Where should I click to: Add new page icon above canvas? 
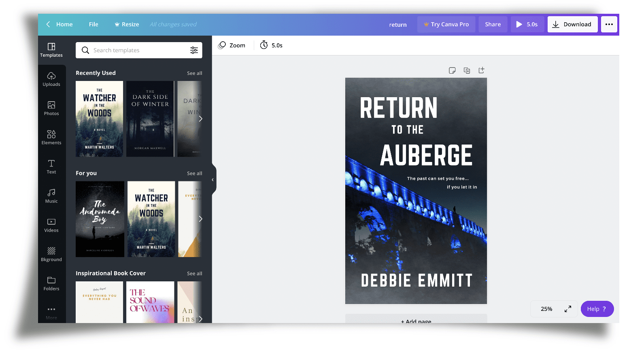click(481, 70)
